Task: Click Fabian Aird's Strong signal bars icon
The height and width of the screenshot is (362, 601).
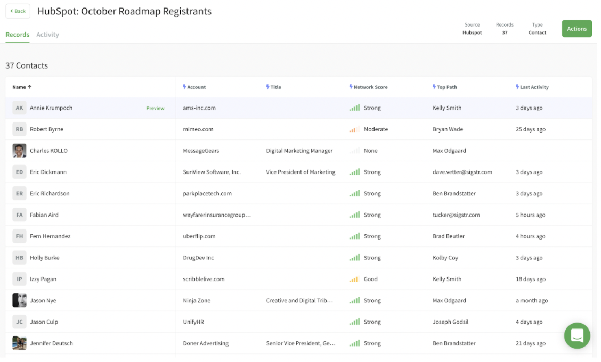Action: point(354,215)
